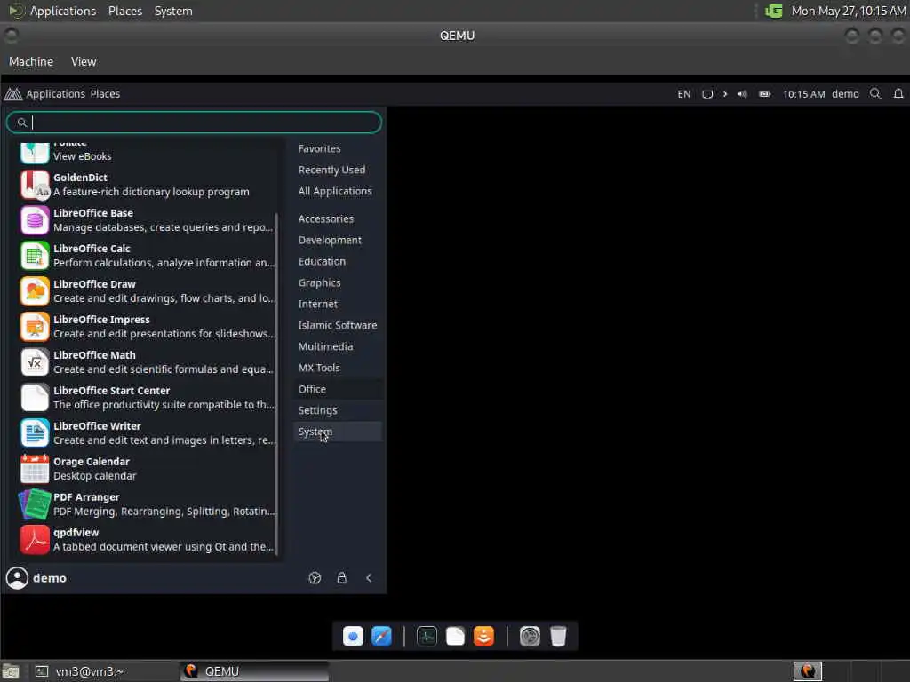Open notifications bell in guest panel
Viewport: 910px width, 682px height.
[898, 94]
